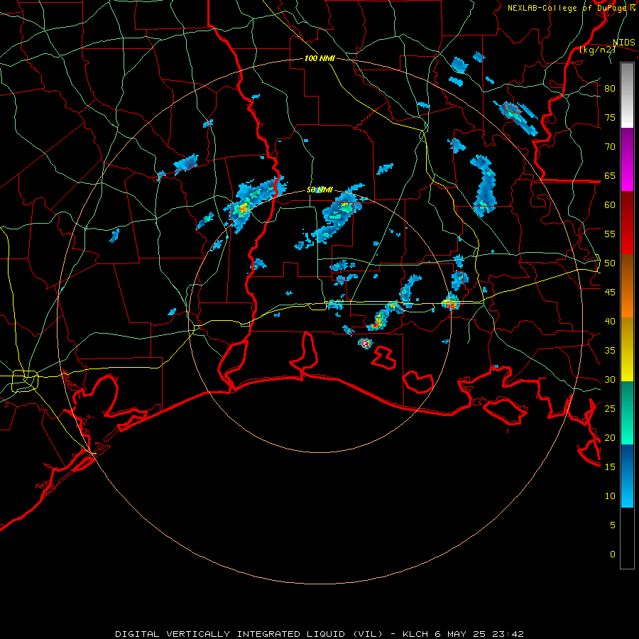This screenshot has height=639, width=639.
Task: Click the green segment of the color bar
Action: (627, 413)
